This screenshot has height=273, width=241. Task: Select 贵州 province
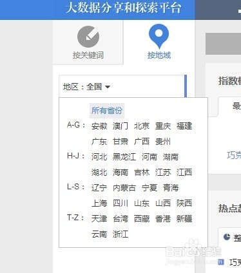tap(163, 142)
